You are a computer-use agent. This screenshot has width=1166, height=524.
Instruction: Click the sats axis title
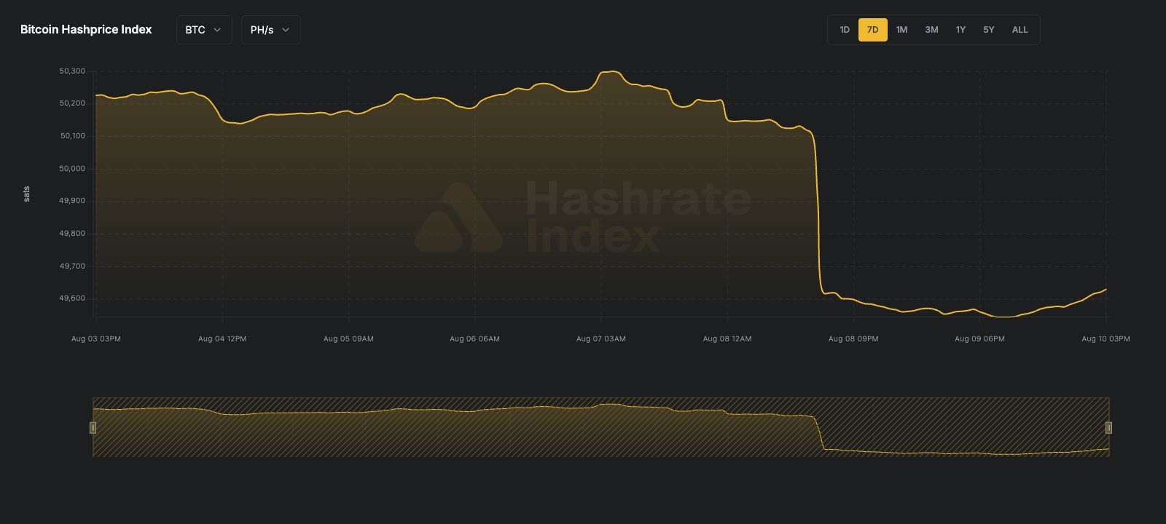(27, 194)
